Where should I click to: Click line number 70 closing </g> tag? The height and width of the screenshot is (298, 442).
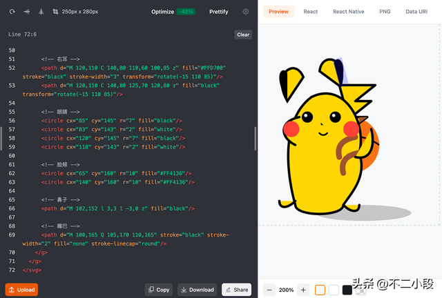(x=41, y=252)
